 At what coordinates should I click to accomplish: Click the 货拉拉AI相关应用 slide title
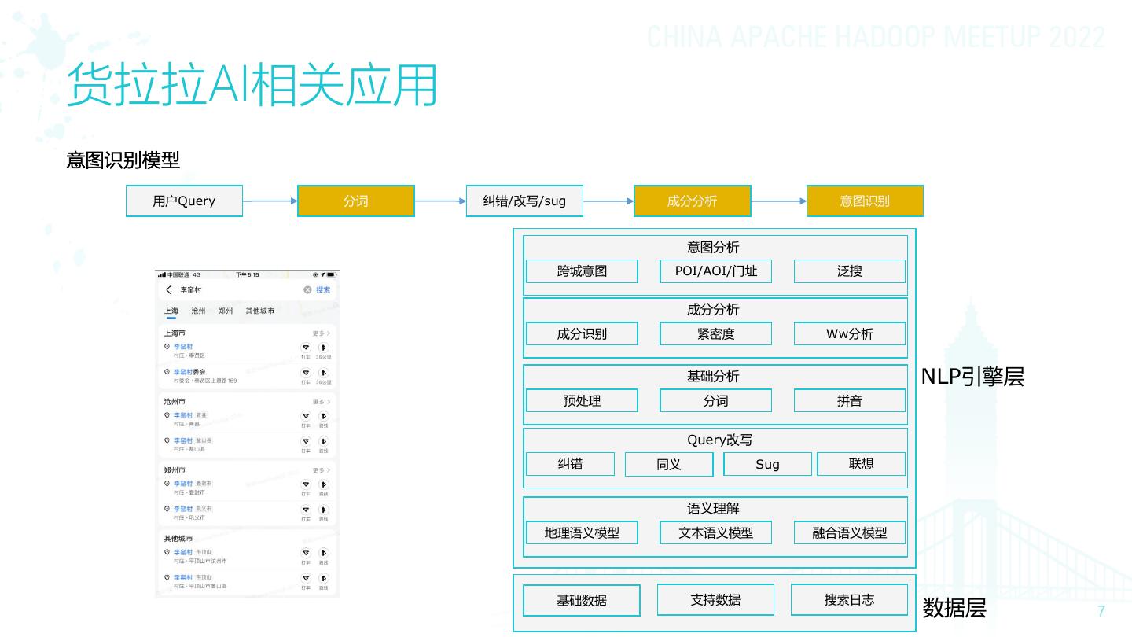click(x=252, y=84)
